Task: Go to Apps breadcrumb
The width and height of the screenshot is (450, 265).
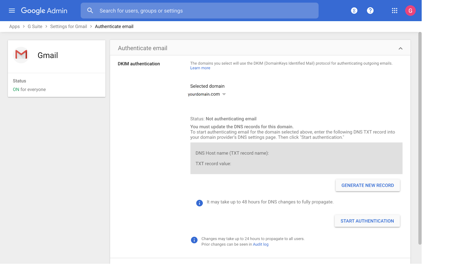Action: (x=14, y=26)
